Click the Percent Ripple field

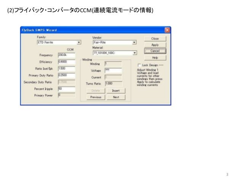tap(67, 89)
